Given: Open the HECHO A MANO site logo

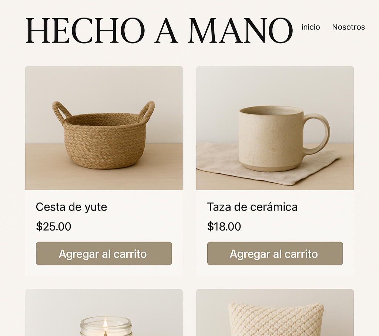Looking at the screenshot, I should [159, 30].
